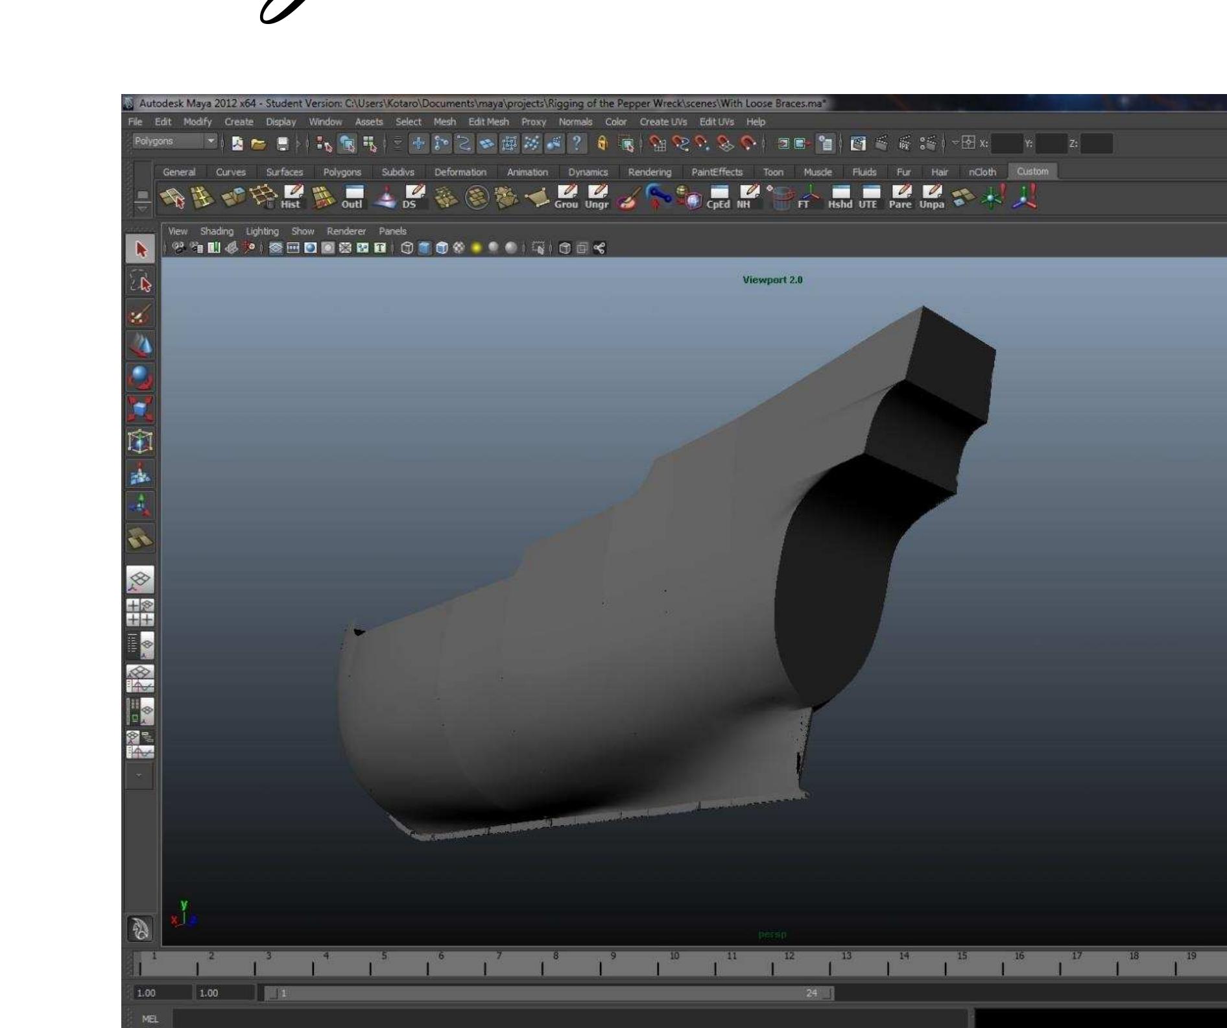Open the Shading panel menu
The height and width of the screenshot is (1028, 1227).
point(216,231)
